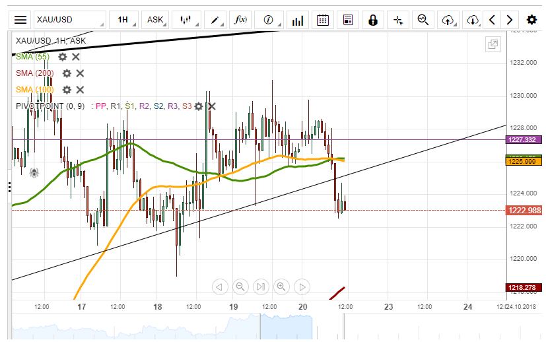Click the 1222.988 current price label
Image resolution: width=546 pixels, height=342 pixels.
point(524,211)
